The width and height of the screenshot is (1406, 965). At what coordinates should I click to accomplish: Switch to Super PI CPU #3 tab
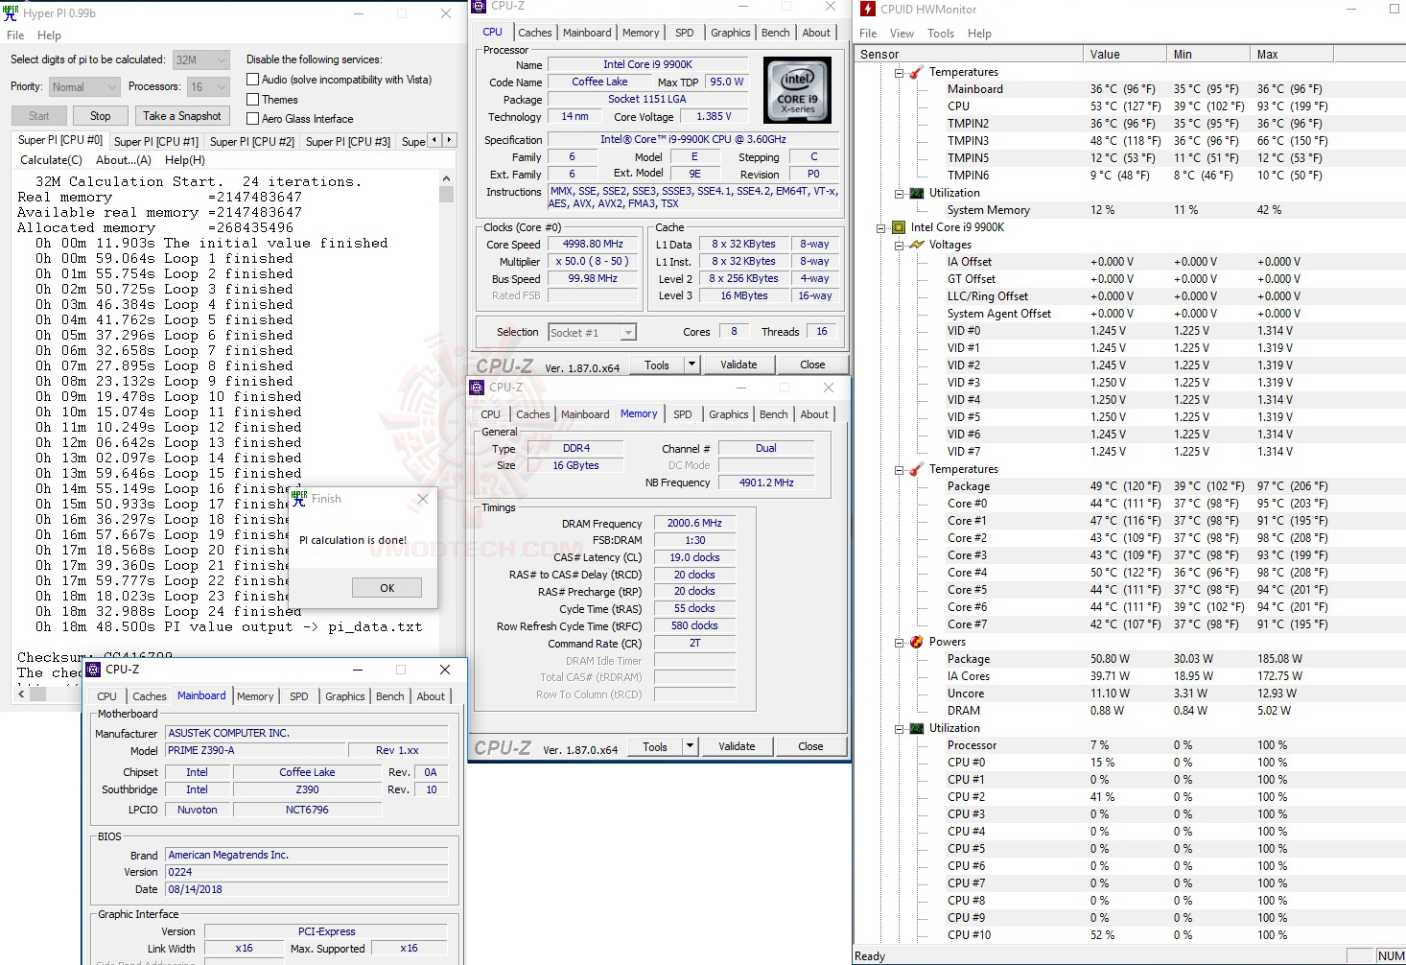click(348, 141)
